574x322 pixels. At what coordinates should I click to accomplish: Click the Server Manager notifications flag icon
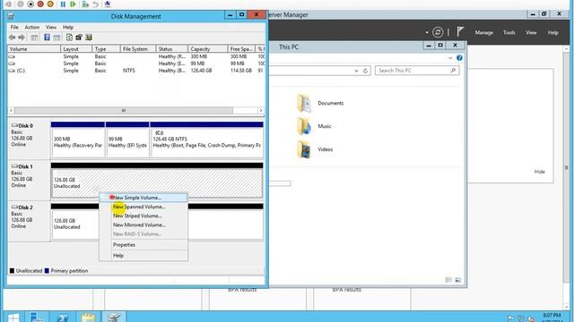pos(460,32)
